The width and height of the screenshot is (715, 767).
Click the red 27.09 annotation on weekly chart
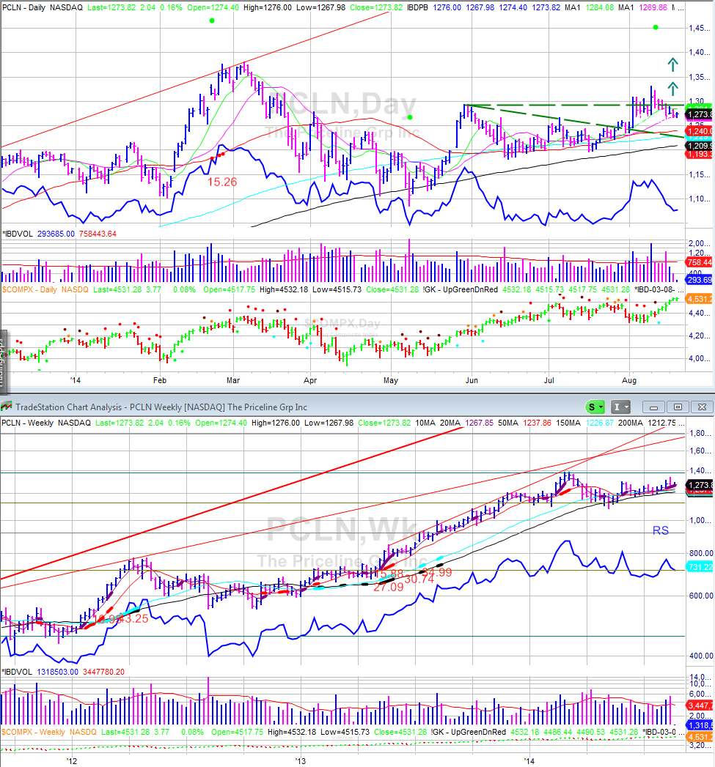[x=389, y=587]
